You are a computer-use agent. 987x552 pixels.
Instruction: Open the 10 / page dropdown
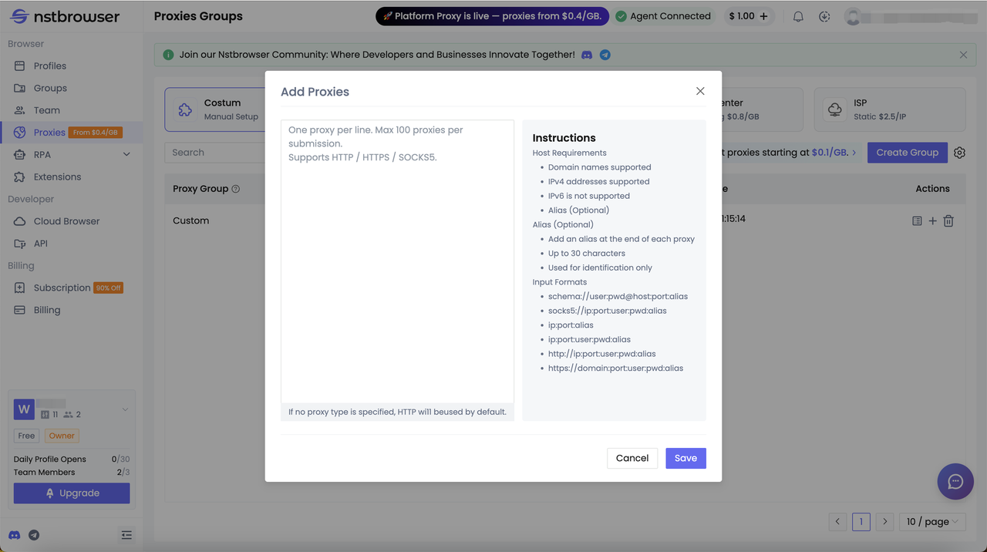[931, 521]
